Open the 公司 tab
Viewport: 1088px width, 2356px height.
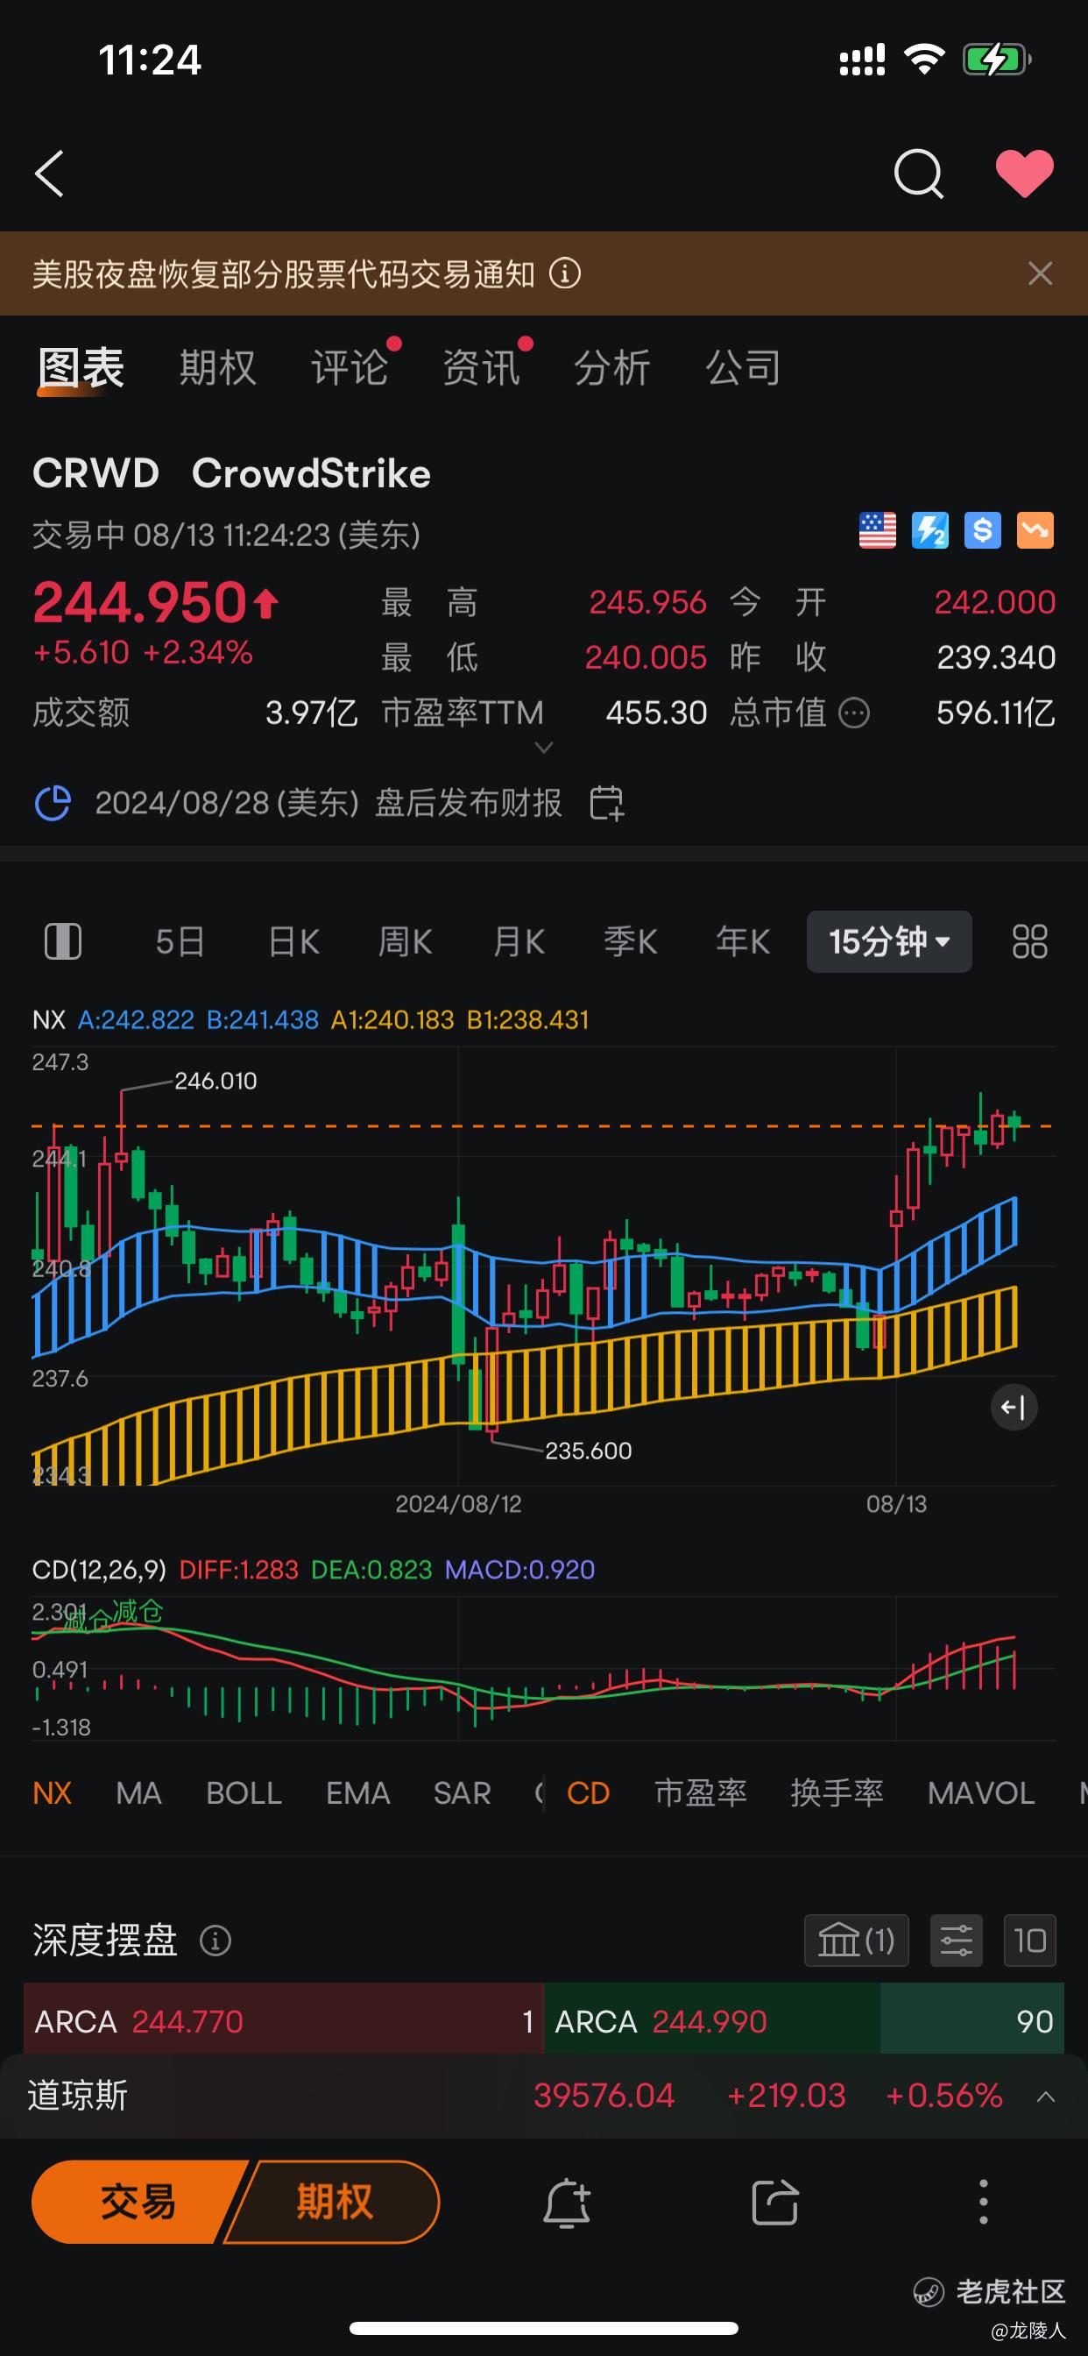pyautogui.click(x=744, y=369)
